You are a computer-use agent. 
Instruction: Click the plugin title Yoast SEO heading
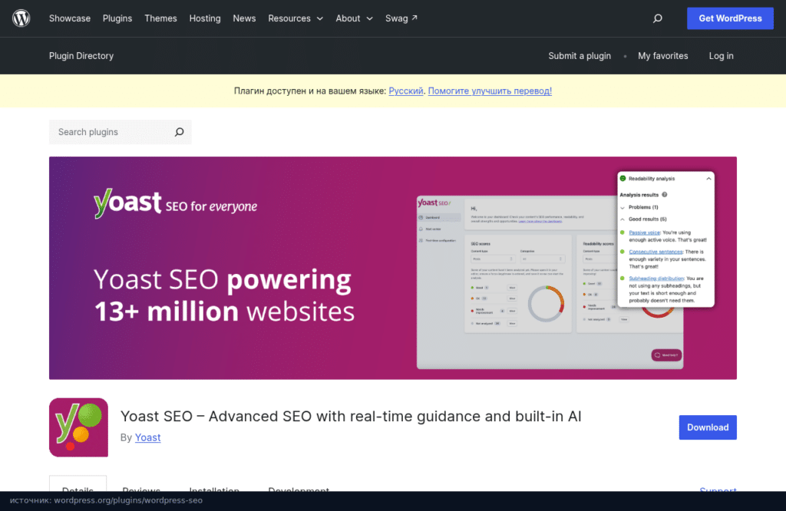pos(350,416)
